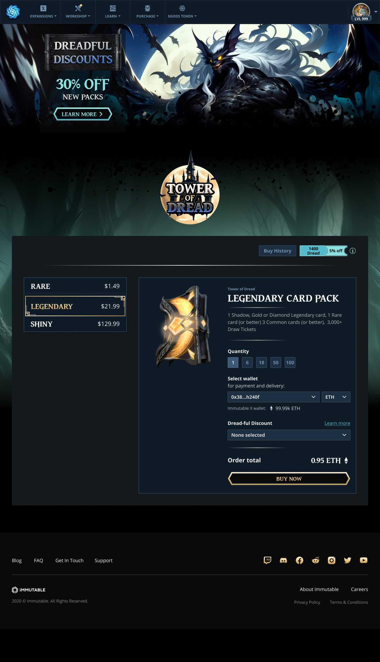Expand the Dread-ful Discount None selected dropdown
The width and height of the screenshot is (380, 662).
[289, 435]
